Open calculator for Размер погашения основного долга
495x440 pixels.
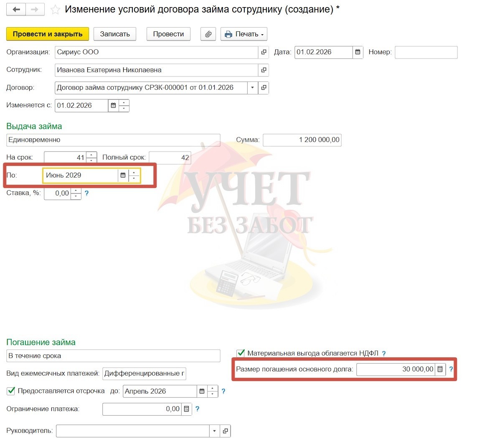point(440,369)
